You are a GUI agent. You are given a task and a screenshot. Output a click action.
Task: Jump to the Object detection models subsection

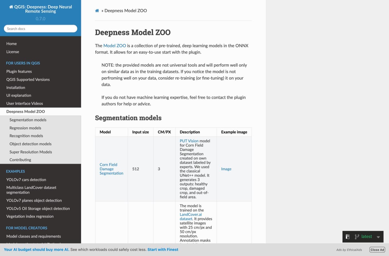[x=30, y=144]
